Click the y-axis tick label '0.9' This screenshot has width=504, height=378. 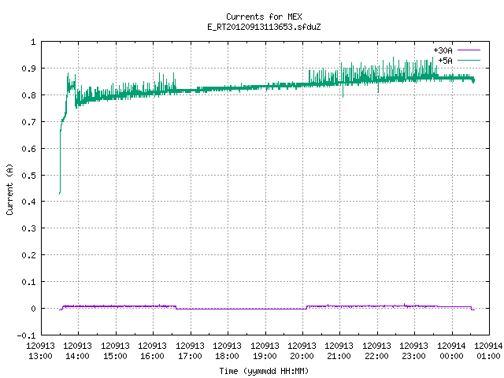tap(29, 69)
